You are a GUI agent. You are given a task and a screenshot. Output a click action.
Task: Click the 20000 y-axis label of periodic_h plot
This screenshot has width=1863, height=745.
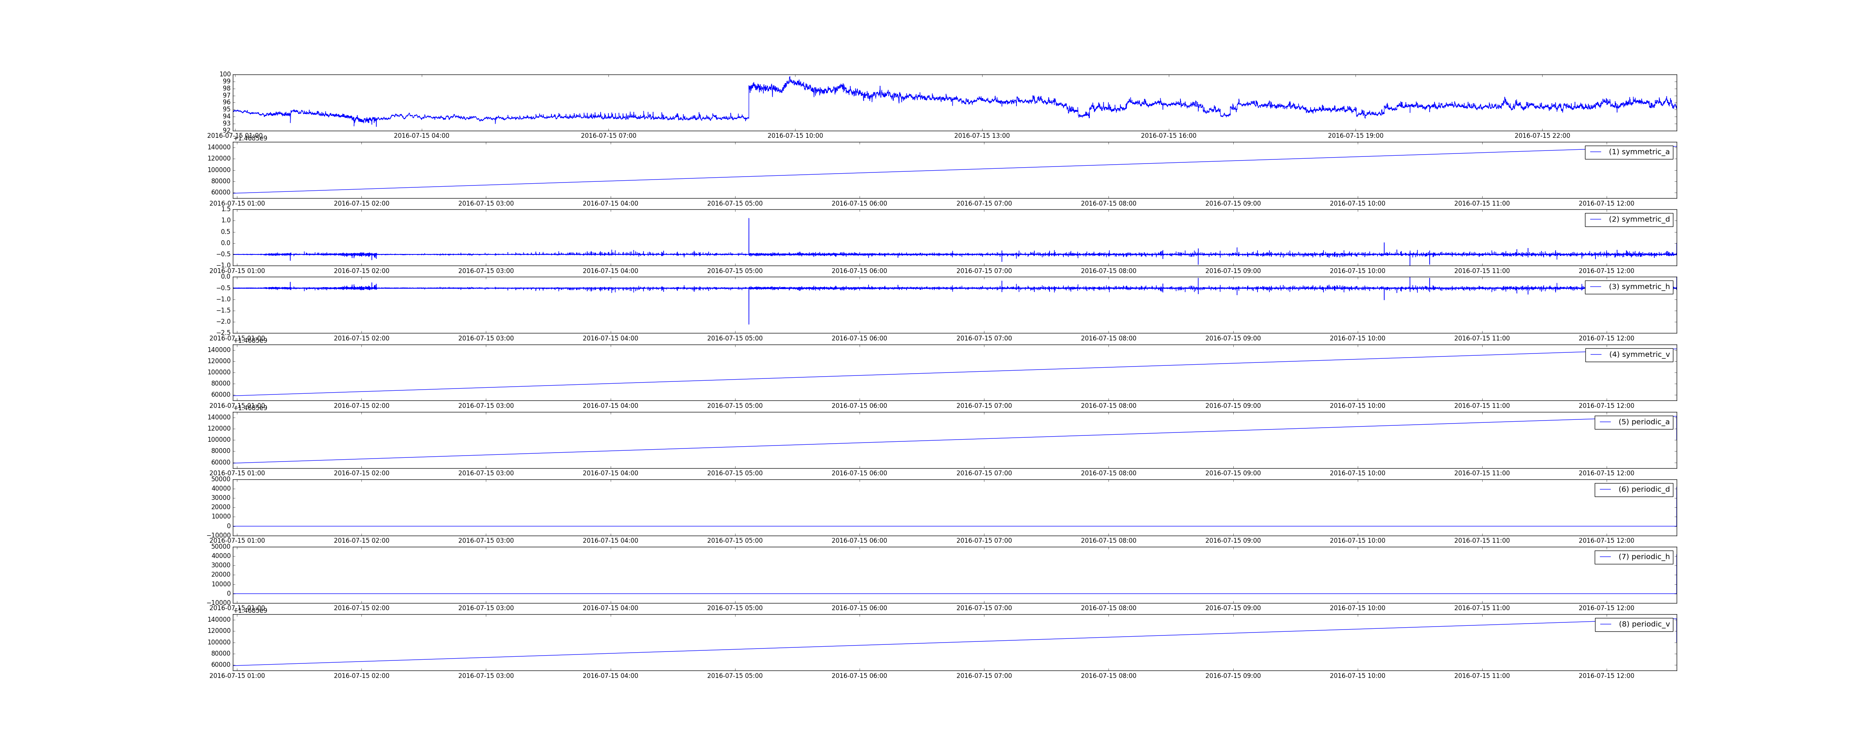(221, 575)
